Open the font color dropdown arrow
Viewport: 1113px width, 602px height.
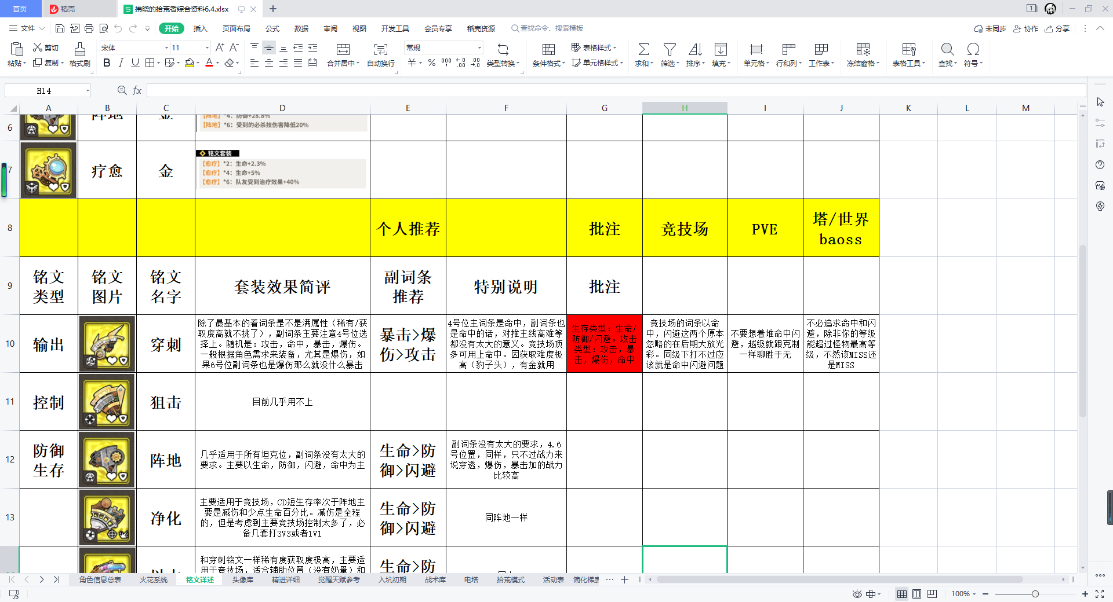tap(217, 63)
